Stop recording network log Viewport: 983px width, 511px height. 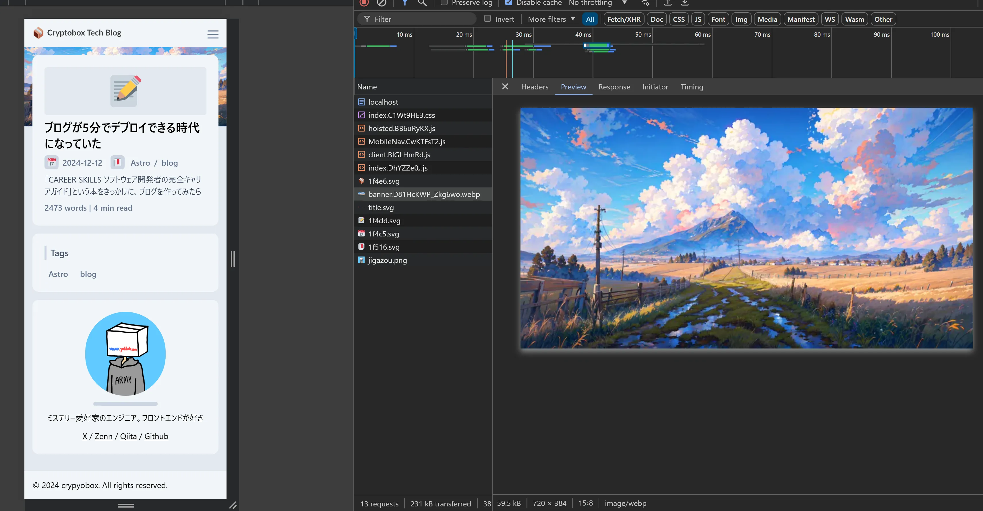point(364,3)
